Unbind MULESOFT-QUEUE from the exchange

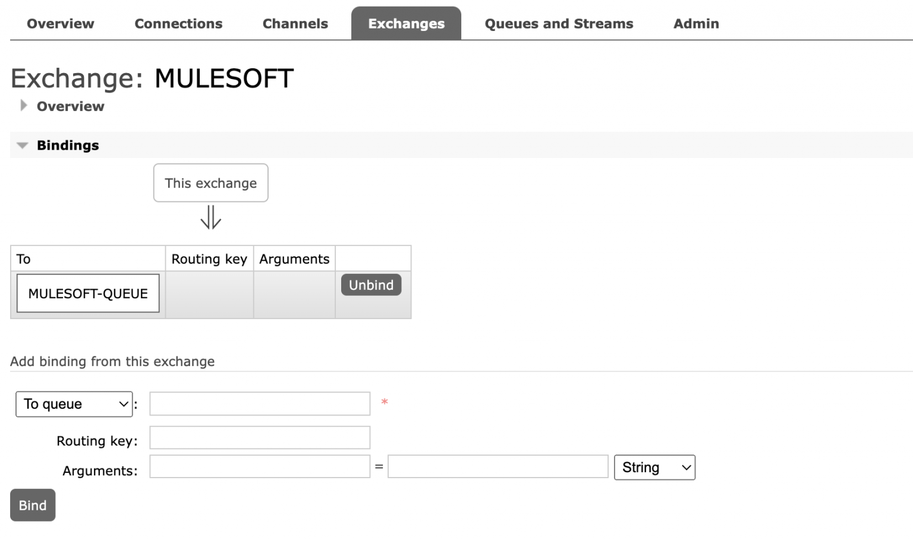(x=370, y=285)
